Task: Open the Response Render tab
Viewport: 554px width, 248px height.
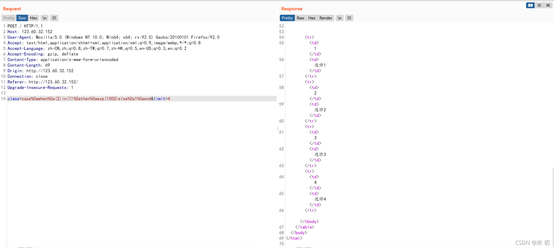Action: 326,18
